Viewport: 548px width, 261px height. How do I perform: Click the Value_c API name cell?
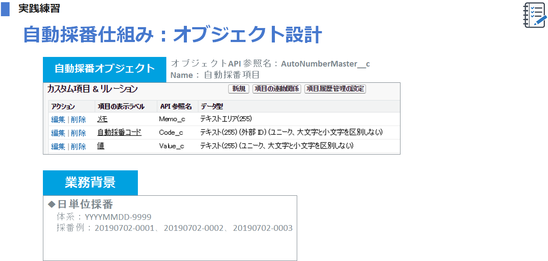coord(172,146)
